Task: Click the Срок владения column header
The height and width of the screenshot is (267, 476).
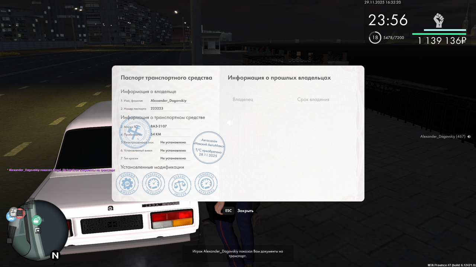Action: click(x=313, y=99)
